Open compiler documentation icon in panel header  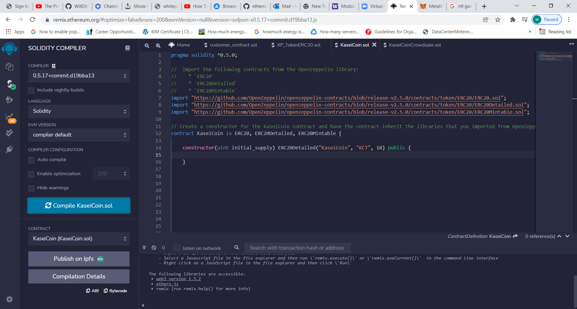(127, 48)
